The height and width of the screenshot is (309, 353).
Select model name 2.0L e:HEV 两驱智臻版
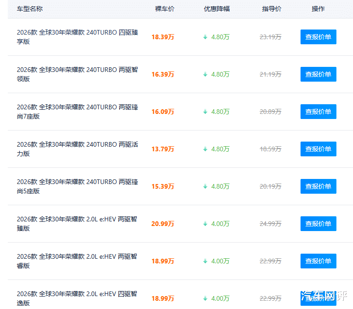click(77, 224)
